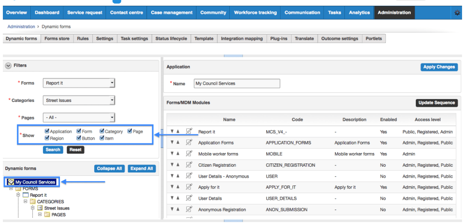The height and width of the screenshot is (223, 463).
Task: Move Mobile worker forms row down
Action: click(172, 154)
